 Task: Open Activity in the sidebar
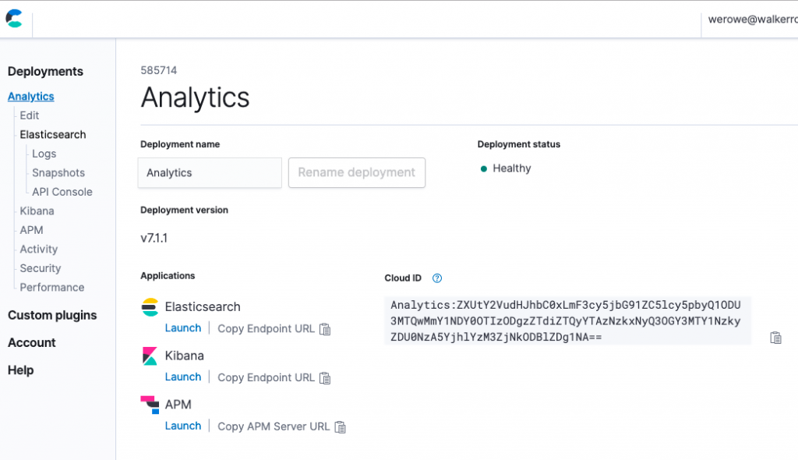click(x=39, y=249)
